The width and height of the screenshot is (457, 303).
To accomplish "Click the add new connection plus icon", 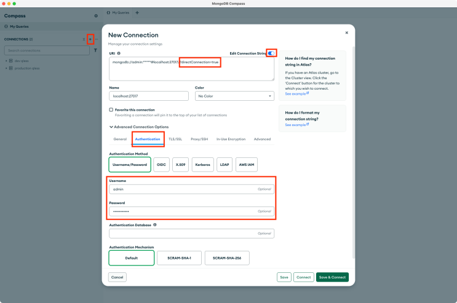I will coord(90,39).
